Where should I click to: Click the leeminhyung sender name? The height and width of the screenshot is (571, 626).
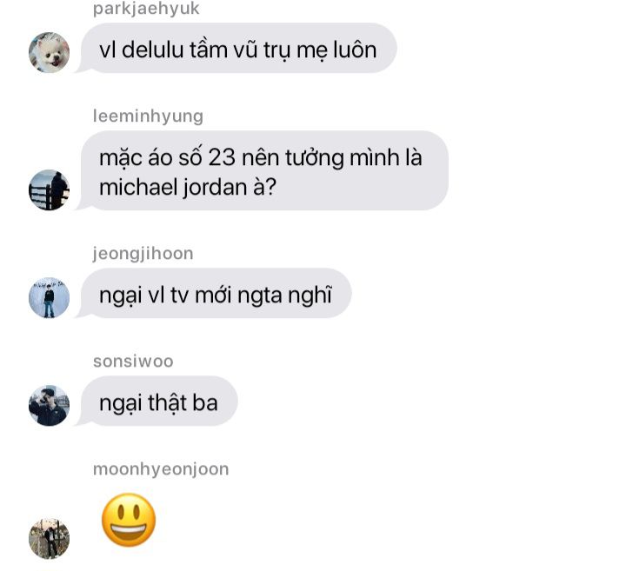click(x=148, y=116)
